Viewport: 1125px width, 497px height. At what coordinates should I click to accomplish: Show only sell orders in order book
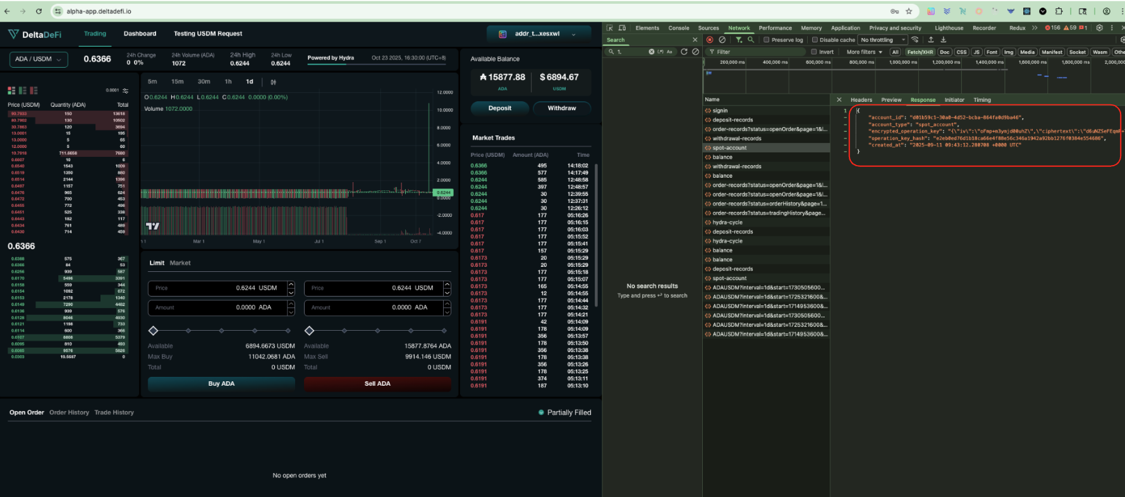coord(34,90)
